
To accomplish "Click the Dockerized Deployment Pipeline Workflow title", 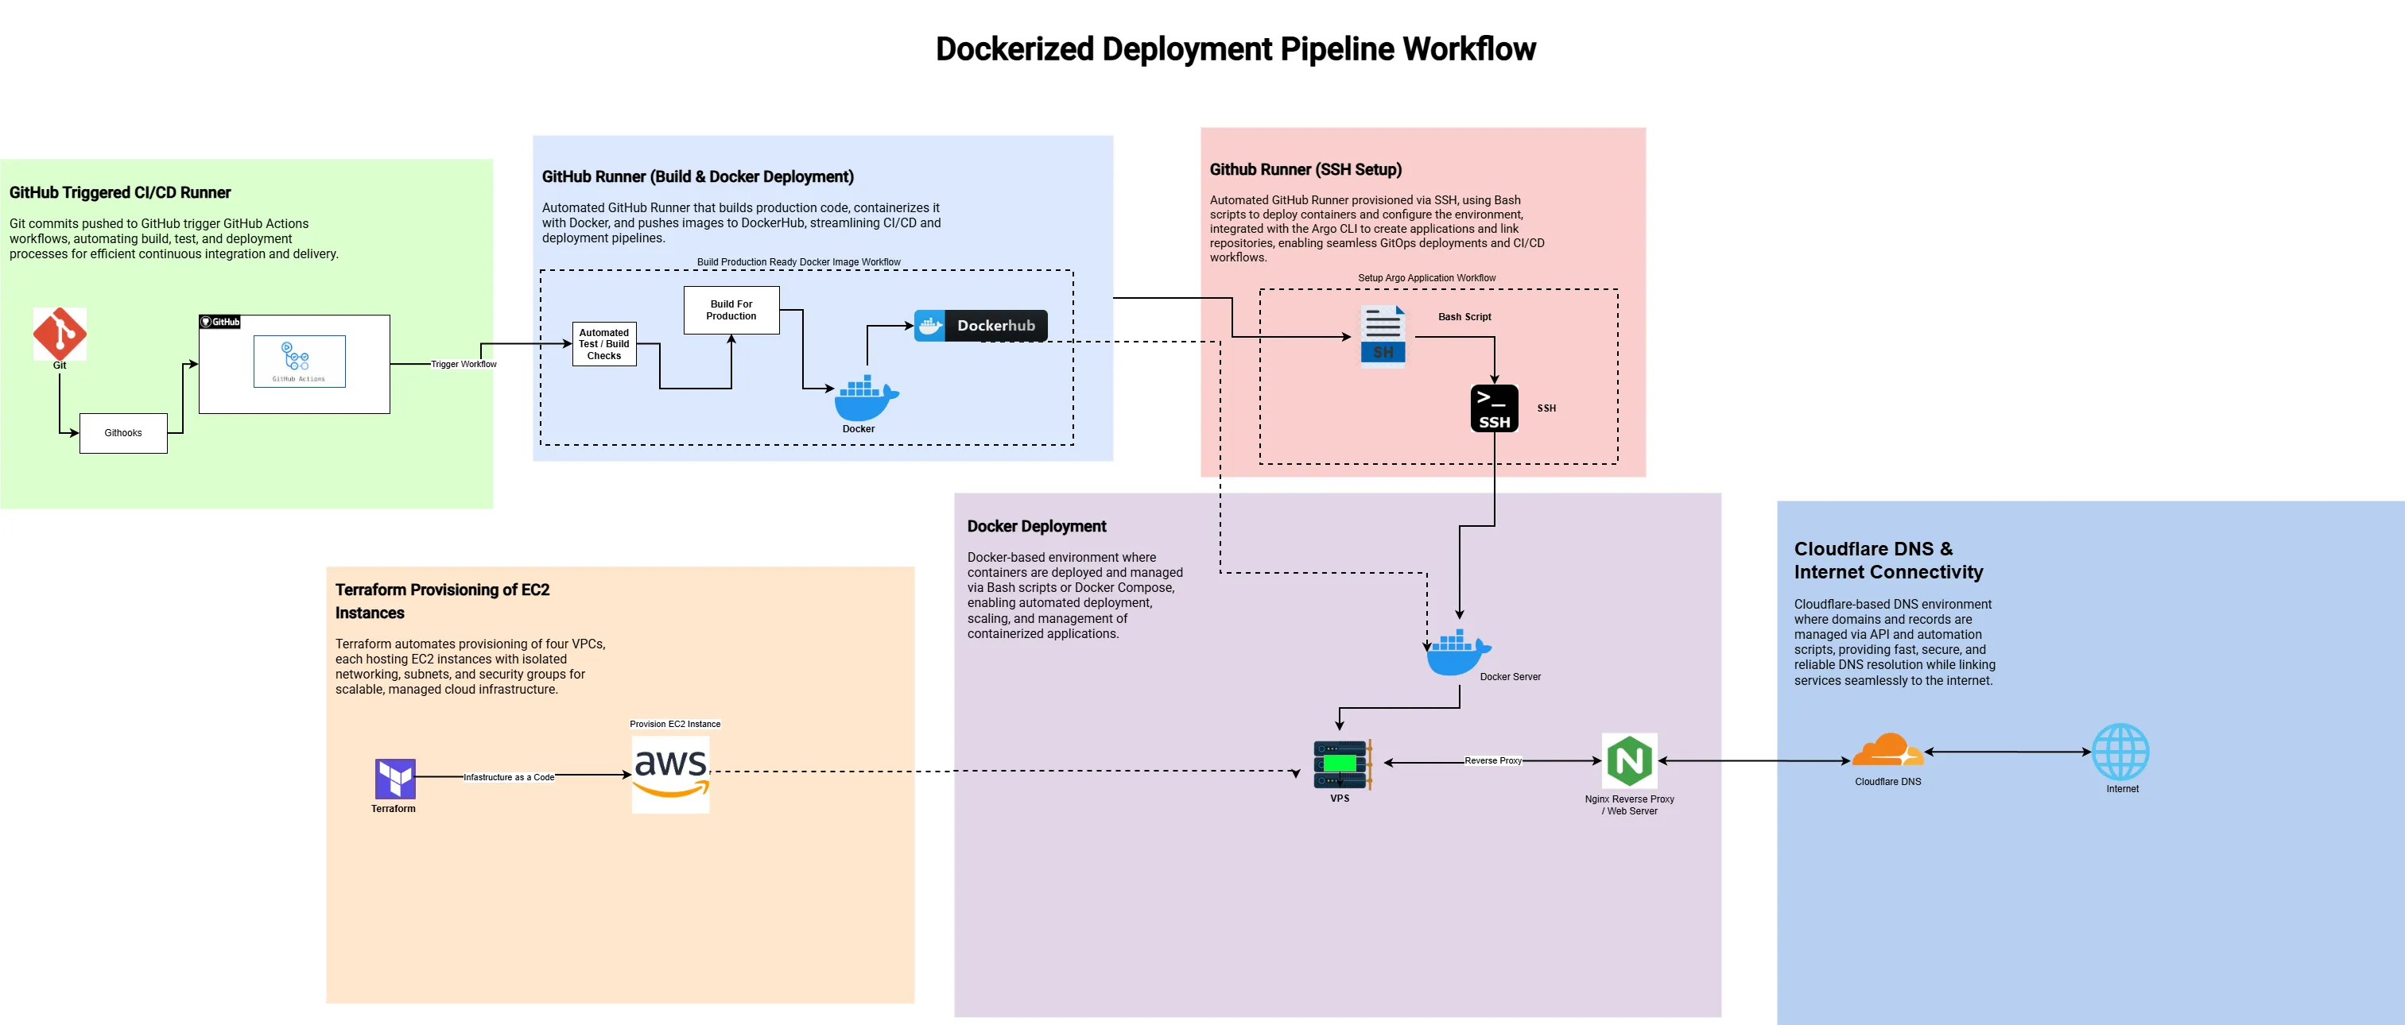I will tap(1234, 48).
